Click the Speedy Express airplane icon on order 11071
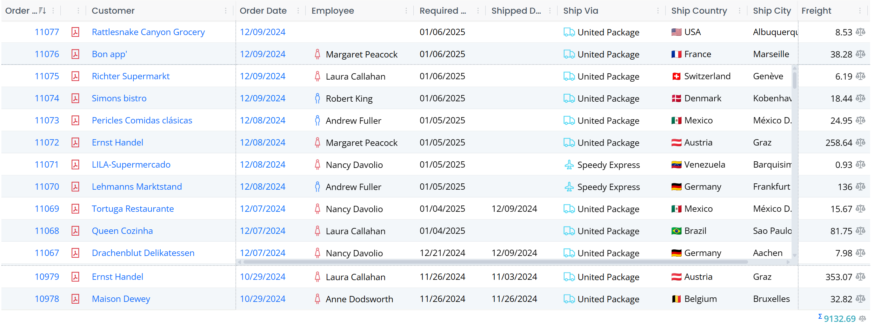The width and height of the screenshot is (874, 331). pyautogui.click(x=569, y=164)
